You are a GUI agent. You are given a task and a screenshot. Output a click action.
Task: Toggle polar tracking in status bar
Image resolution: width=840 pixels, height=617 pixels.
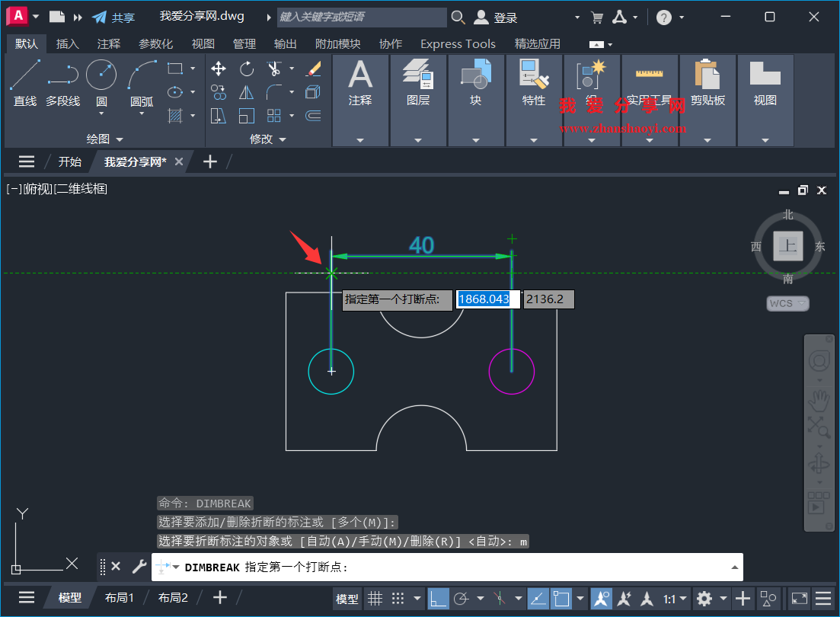[x=462, y=598]
